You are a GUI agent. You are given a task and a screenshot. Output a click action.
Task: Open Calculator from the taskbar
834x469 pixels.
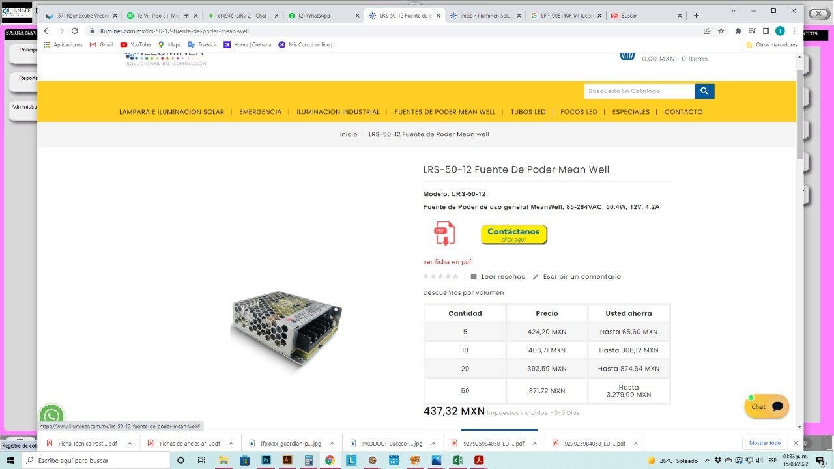309,461
